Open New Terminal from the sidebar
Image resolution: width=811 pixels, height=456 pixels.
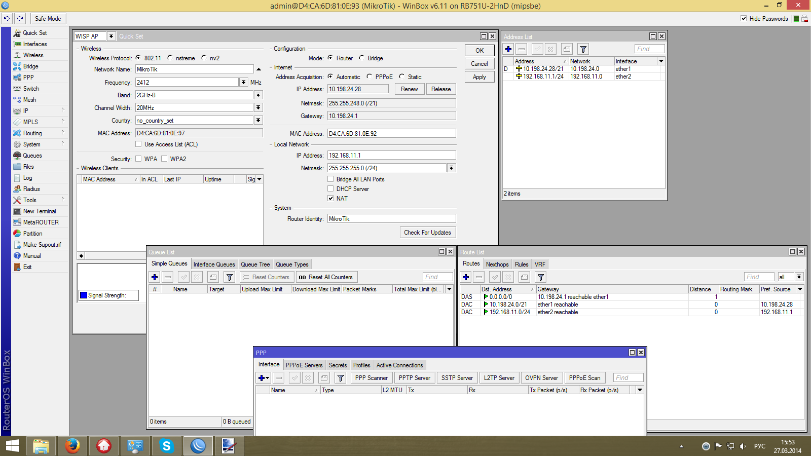(x=39, y=211)
